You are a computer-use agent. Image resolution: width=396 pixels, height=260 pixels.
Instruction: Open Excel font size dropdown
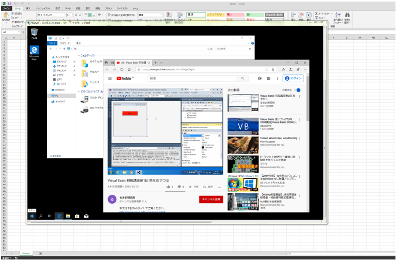(72, 15)
